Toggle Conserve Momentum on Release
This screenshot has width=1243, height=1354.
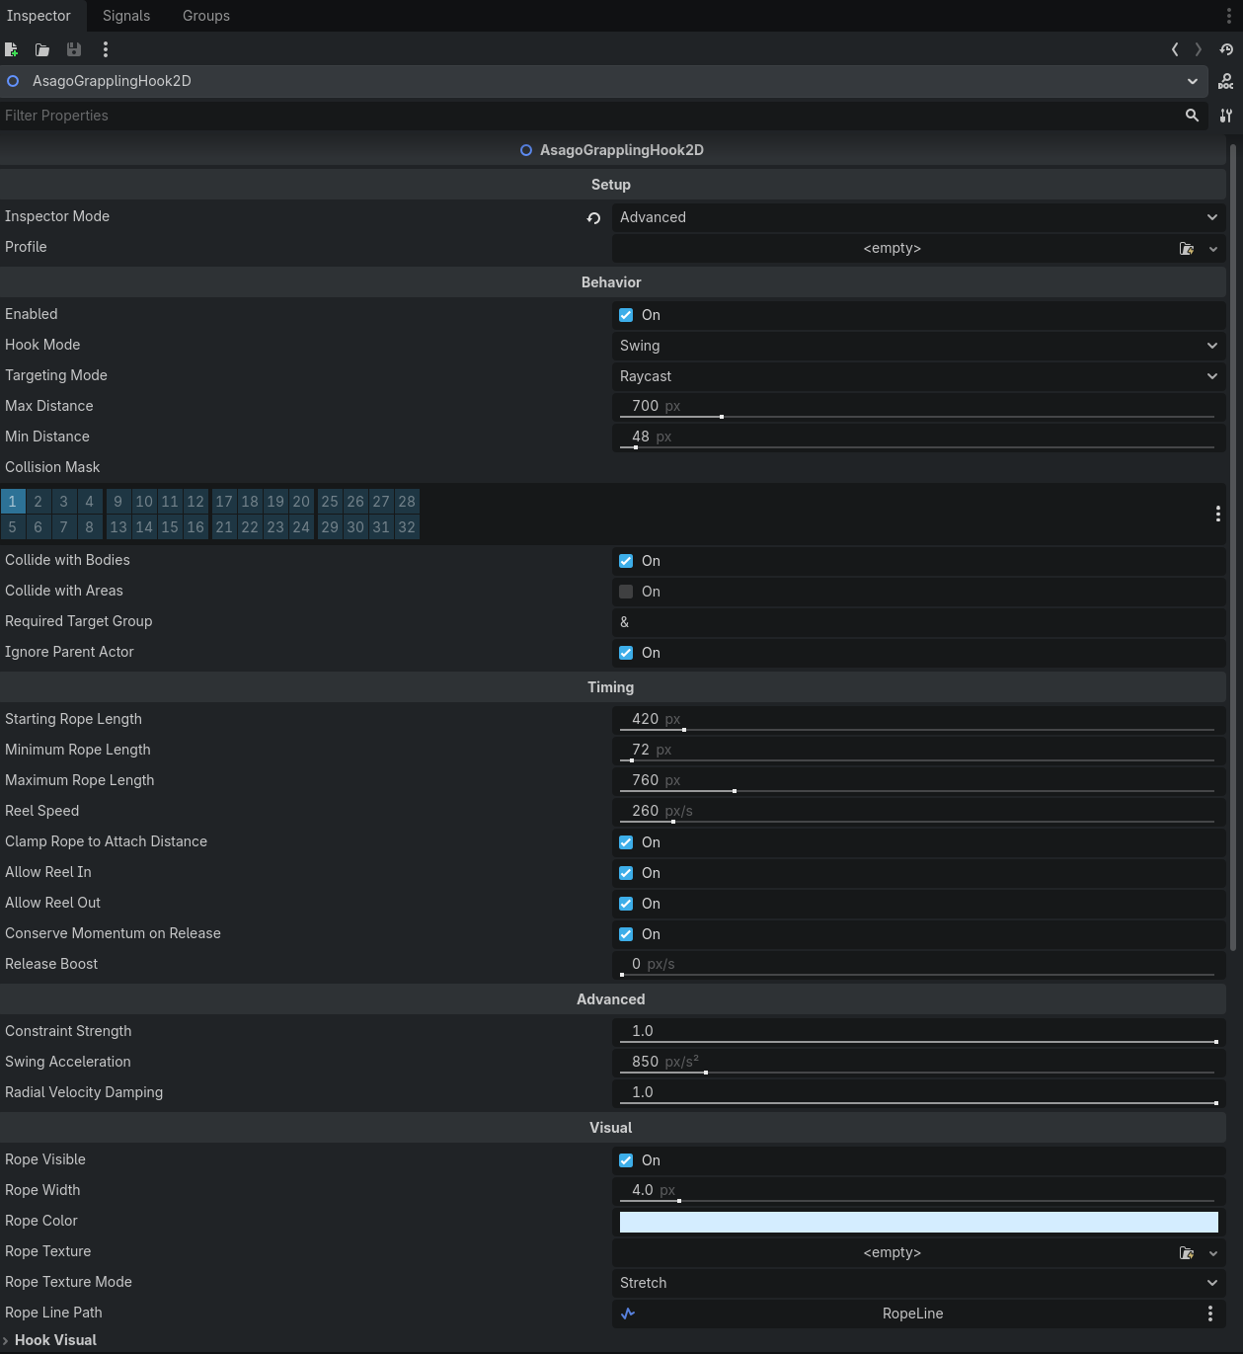click(x=626, y=934)
